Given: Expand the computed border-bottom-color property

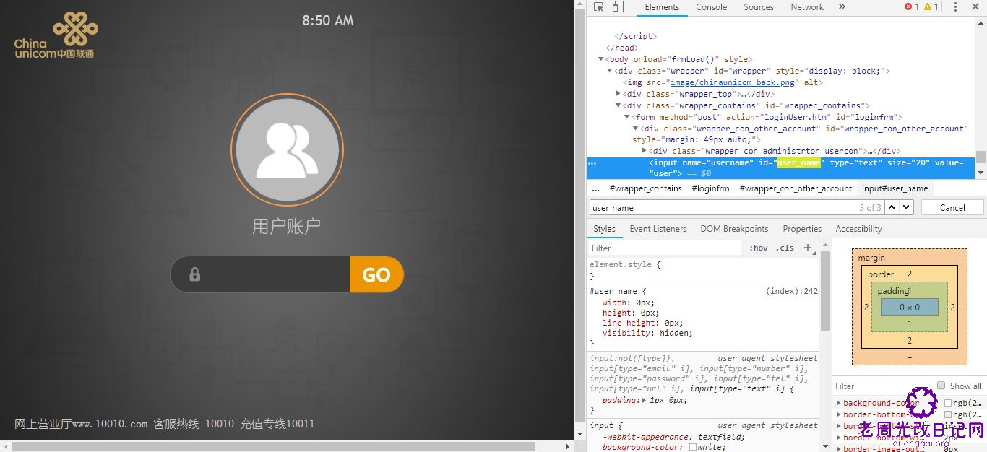Looking at the screenshot, I should (x=839, y=414).
